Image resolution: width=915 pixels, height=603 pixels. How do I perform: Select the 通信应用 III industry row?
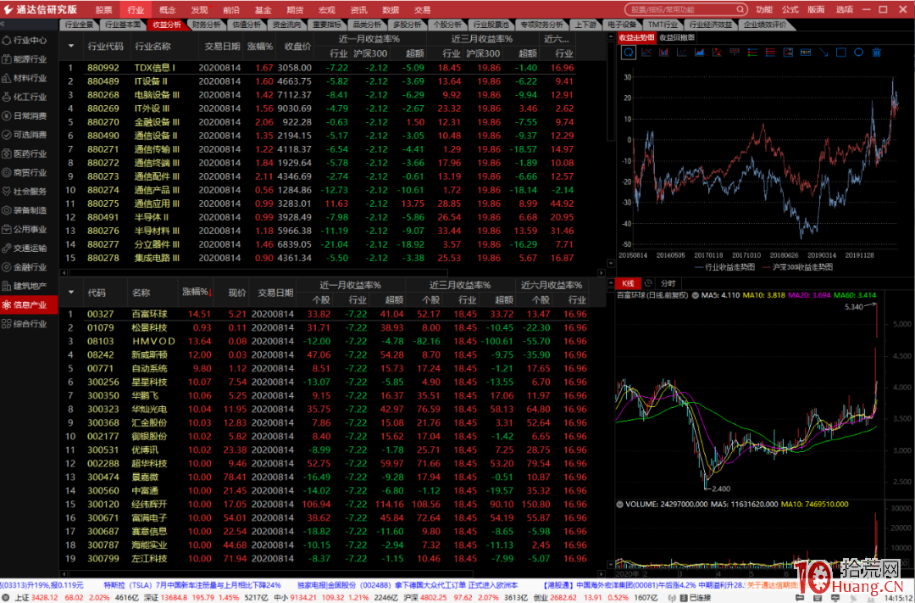334,204
